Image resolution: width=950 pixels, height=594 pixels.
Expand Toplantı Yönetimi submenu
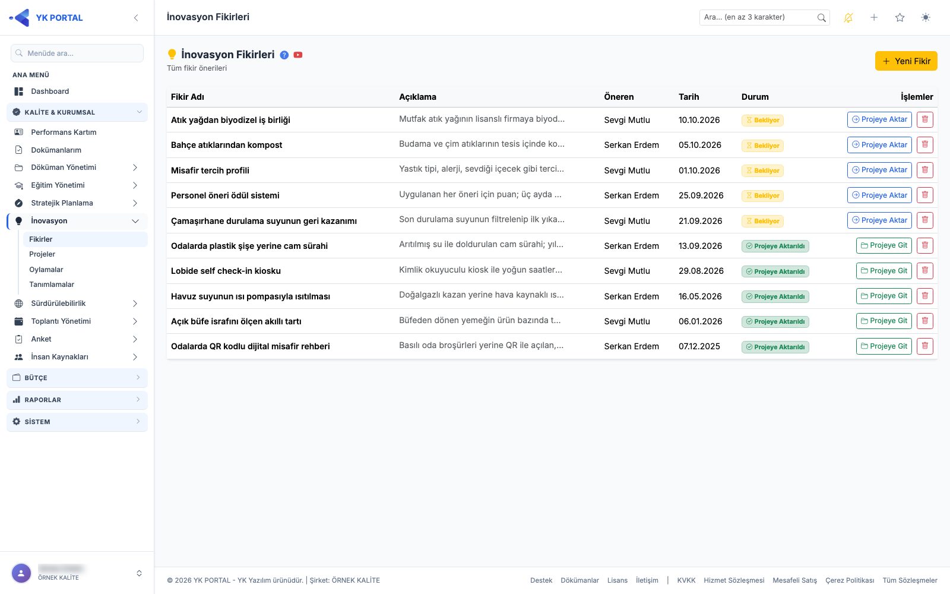pyautogui.click(x=77, y=321)
